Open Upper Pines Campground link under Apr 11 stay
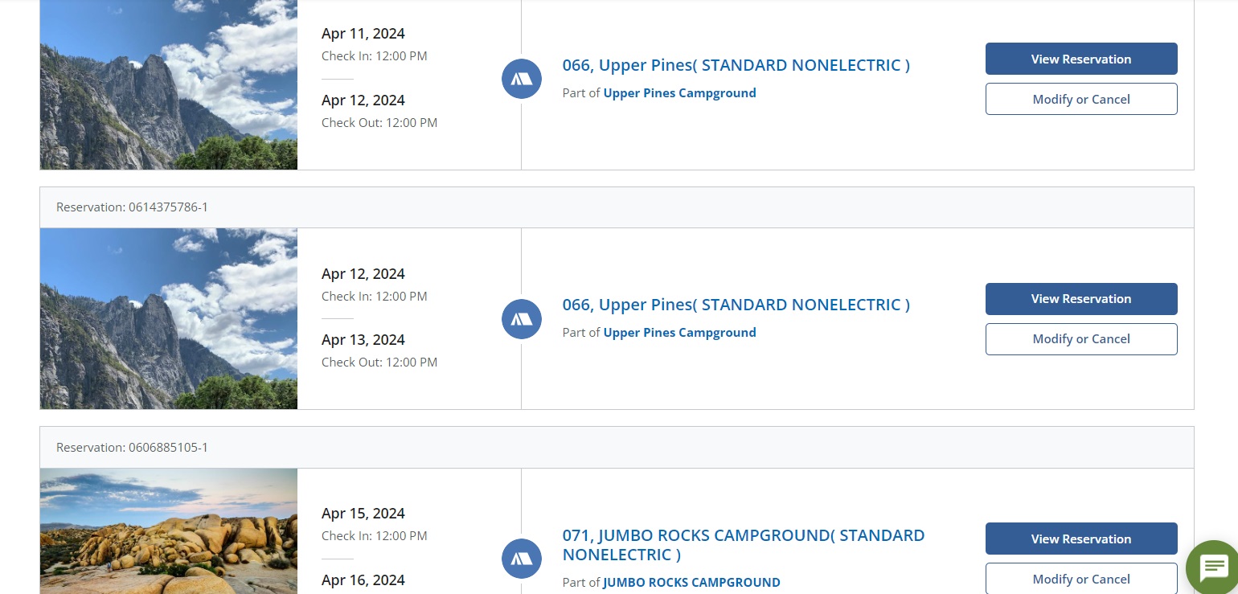The width and height of the screenshot is (1238, 594). (x=679, y=93)
